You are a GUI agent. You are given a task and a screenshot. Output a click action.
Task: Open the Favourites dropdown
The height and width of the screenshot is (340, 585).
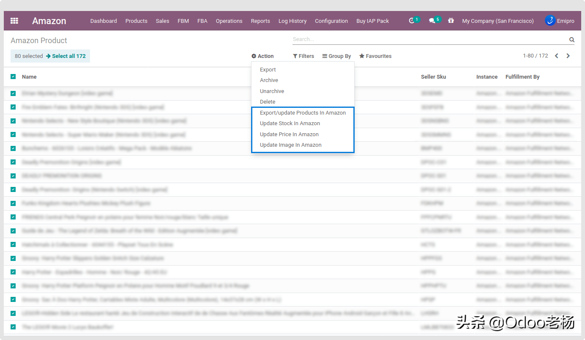[x=375, y=56]
